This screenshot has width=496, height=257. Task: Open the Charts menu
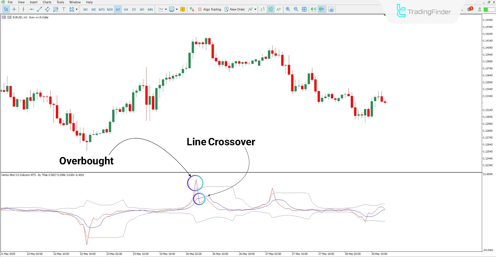point(47,2)
